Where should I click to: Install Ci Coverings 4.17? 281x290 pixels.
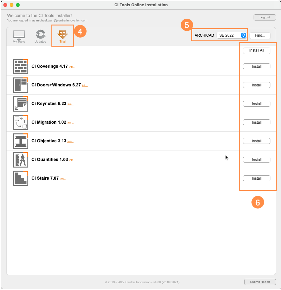click(256, 67)
